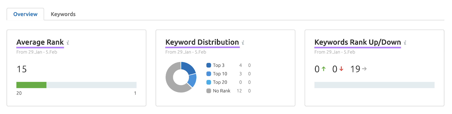Select the Overview tab

(x=25, y=14)
